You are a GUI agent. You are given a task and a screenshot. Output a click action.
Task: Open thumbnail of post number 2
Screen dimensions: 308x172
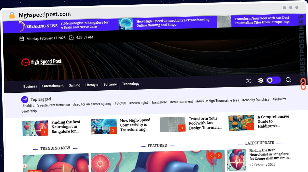click(104, 127)
